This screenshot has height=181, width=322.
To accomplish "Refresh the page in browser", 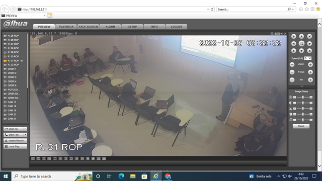I will click(x=212, y=10).
